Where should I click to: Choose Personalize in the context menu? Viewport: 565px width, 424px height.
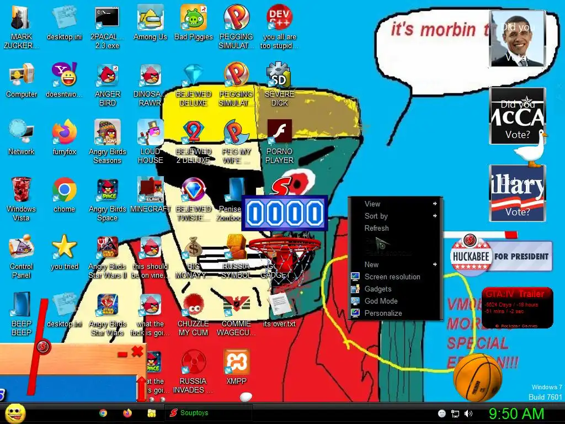coord(395,314)
